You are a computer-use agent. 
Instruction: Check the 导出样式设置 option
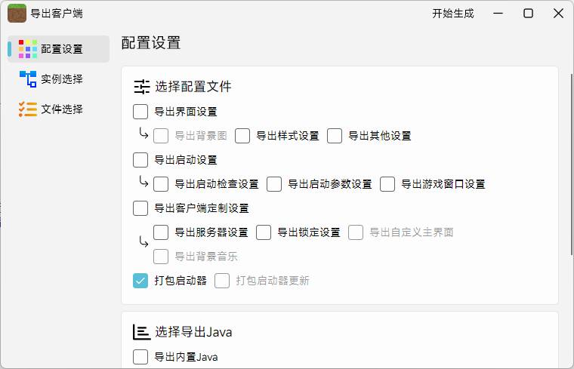point(242,136)
